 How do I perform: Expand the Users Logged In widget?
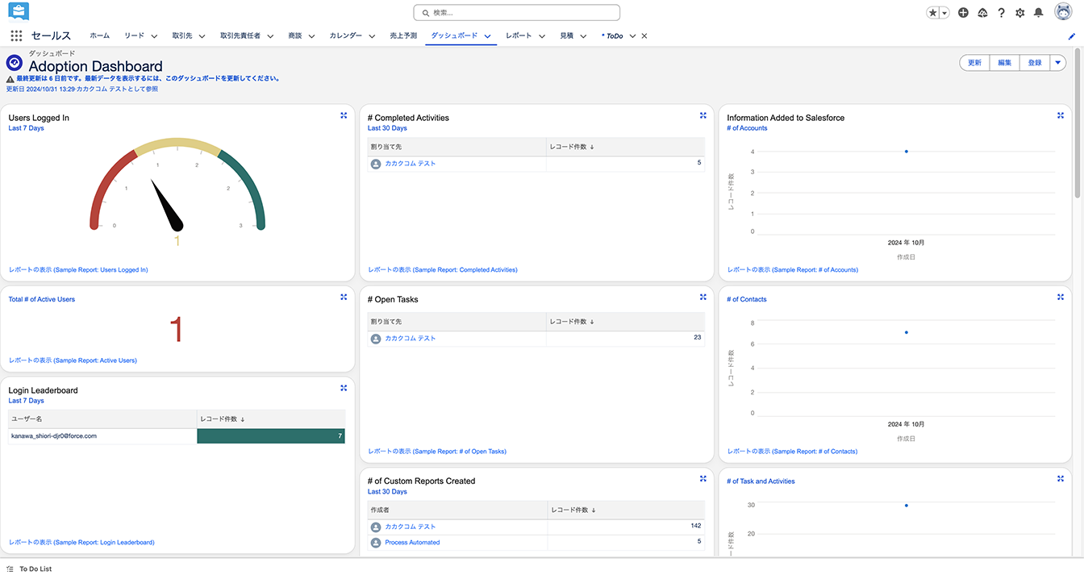344,115
